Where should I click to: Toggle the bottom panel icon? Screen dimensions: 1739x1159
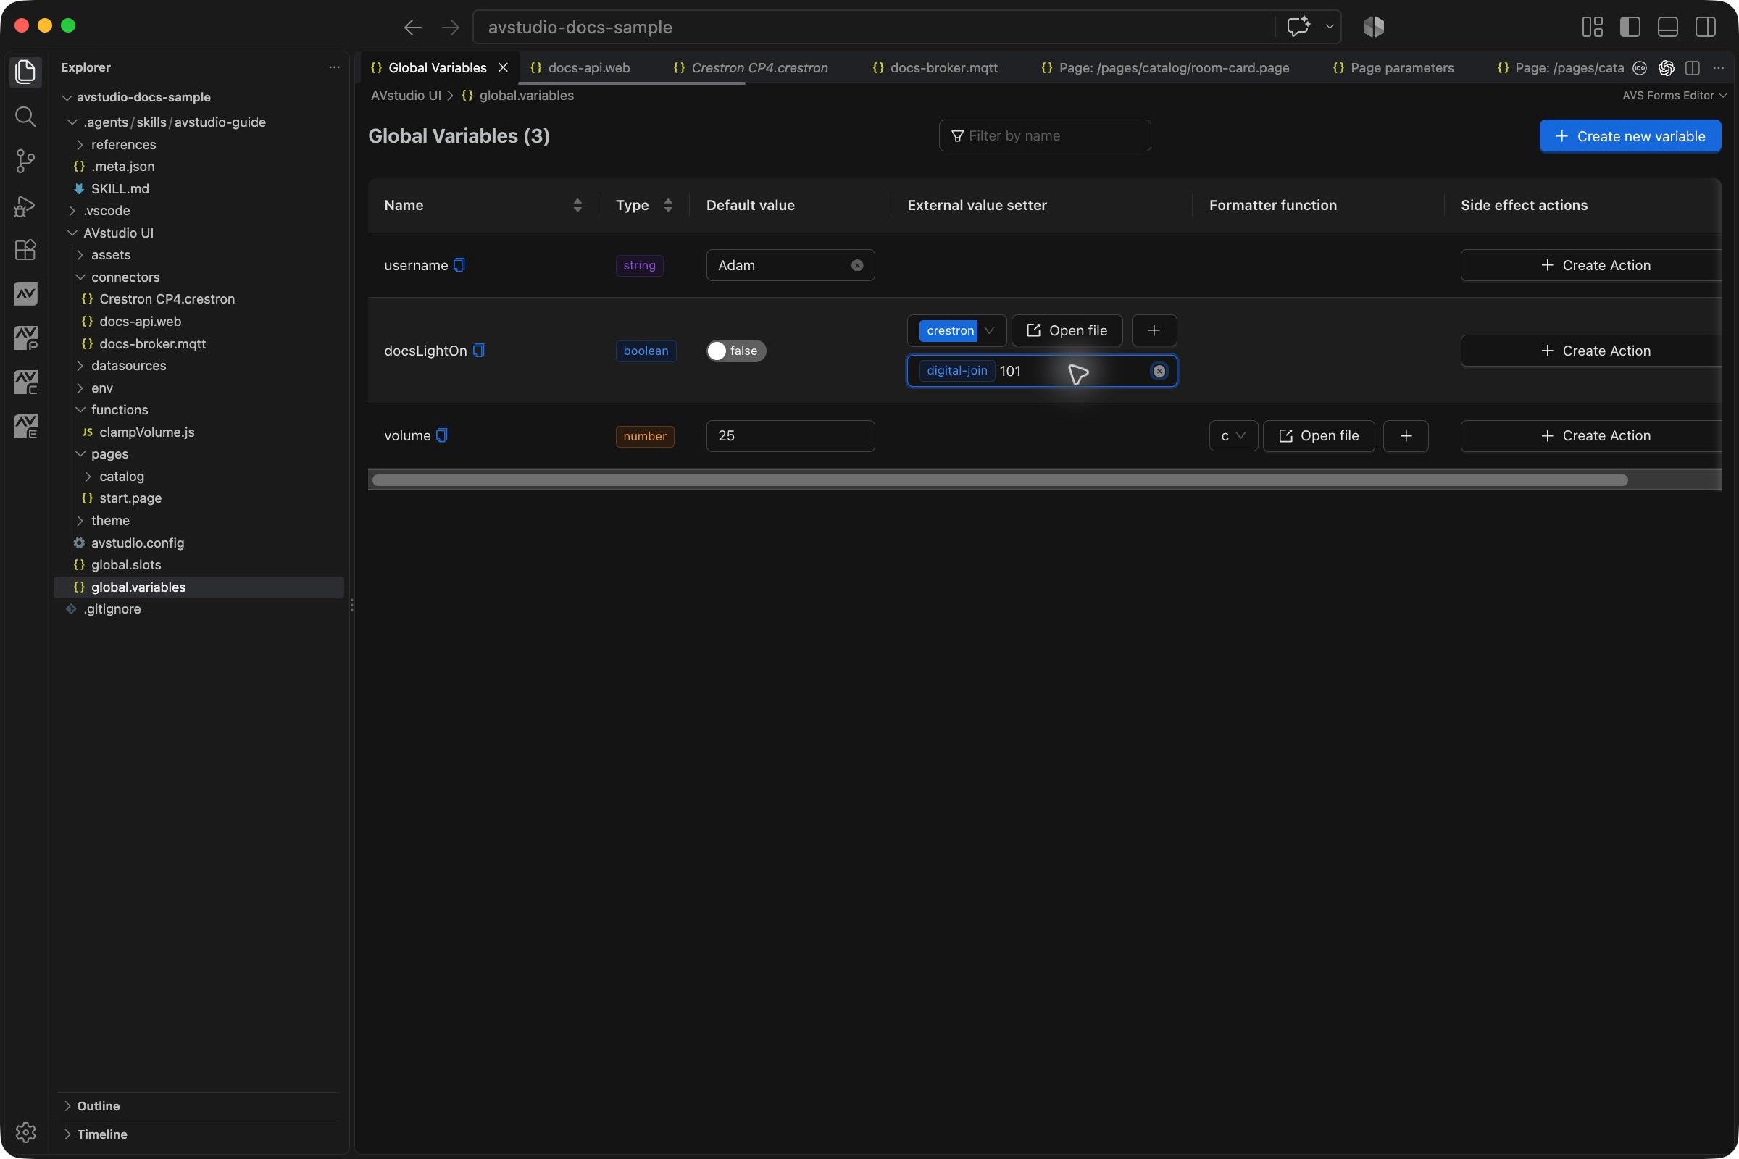[x=1667, y=28]
